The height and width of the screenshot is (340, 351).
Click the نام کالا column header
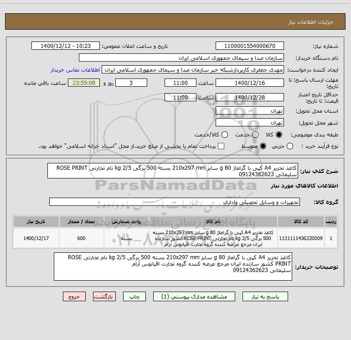tap(213, 222)
